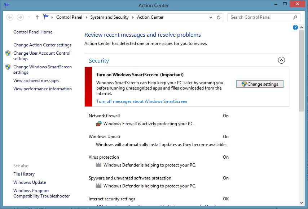Click the Windows Firewall icon under Network firewall
308x209 pixels.
98,123
